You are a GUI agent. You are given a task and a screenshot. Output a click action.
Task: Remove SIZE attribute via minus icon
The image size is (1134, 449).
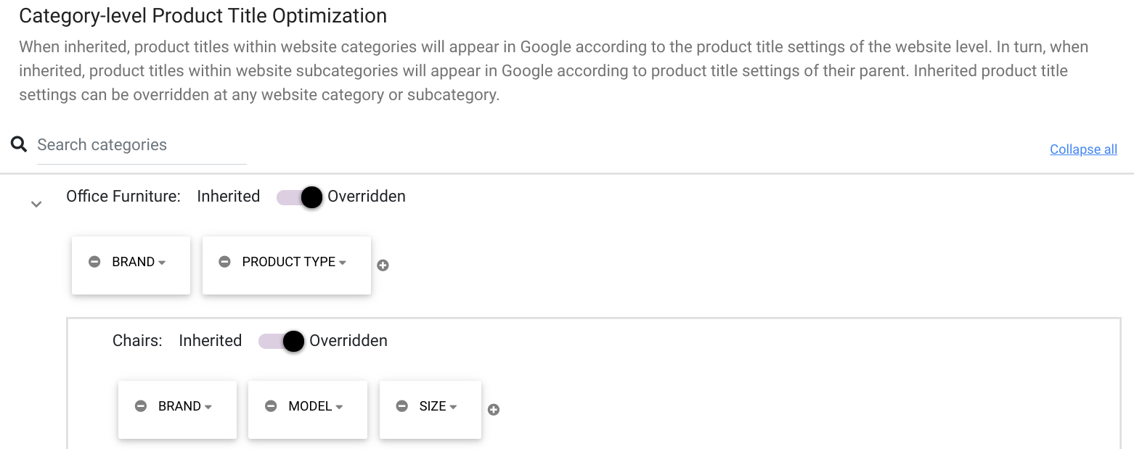[401, 406]
